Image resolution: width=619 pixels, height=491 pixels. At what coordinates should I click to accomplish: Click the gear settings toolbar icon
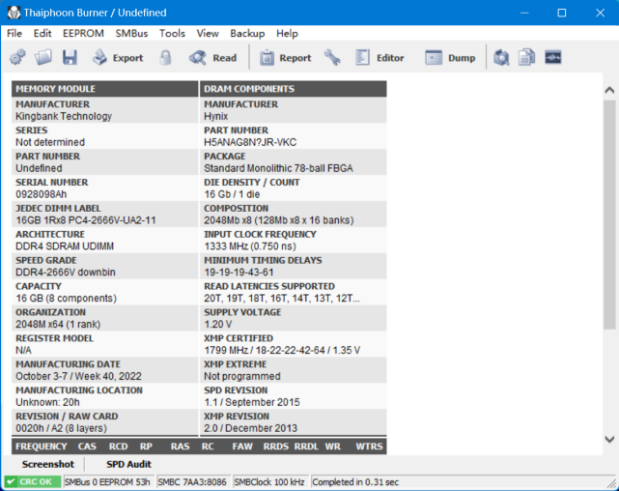coord(17,58)
